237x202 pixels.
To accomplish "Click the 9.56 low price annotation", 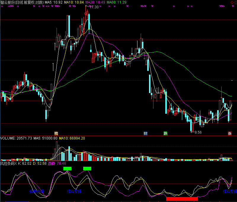I will point(198,132).
